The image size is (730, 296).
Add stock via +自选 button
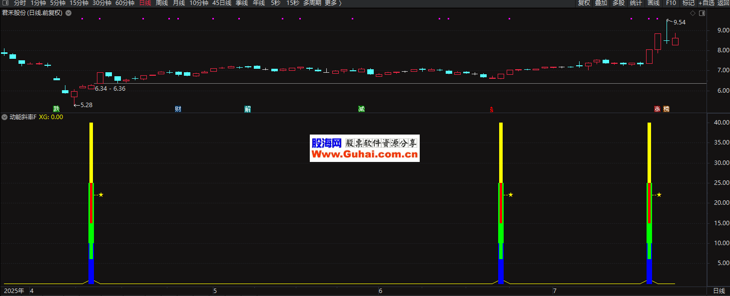pyautogui.click(x=707, y=3)
